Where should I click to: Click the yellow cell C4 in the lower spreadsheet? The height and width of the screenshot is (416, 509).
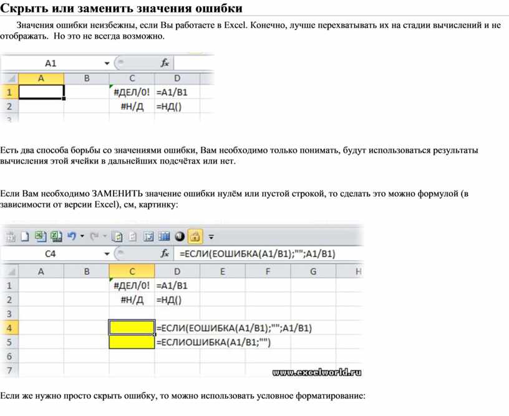(x=132, y=328)
